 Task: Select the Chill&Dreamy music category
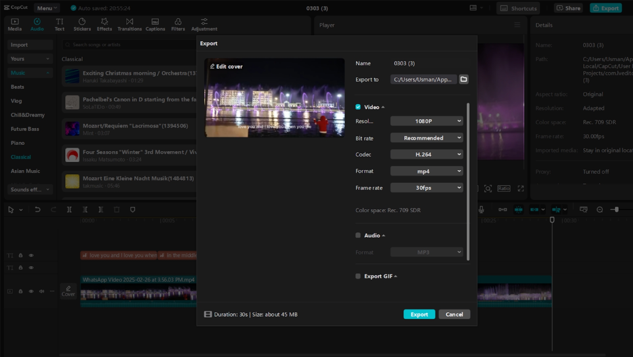click(27, 115)
